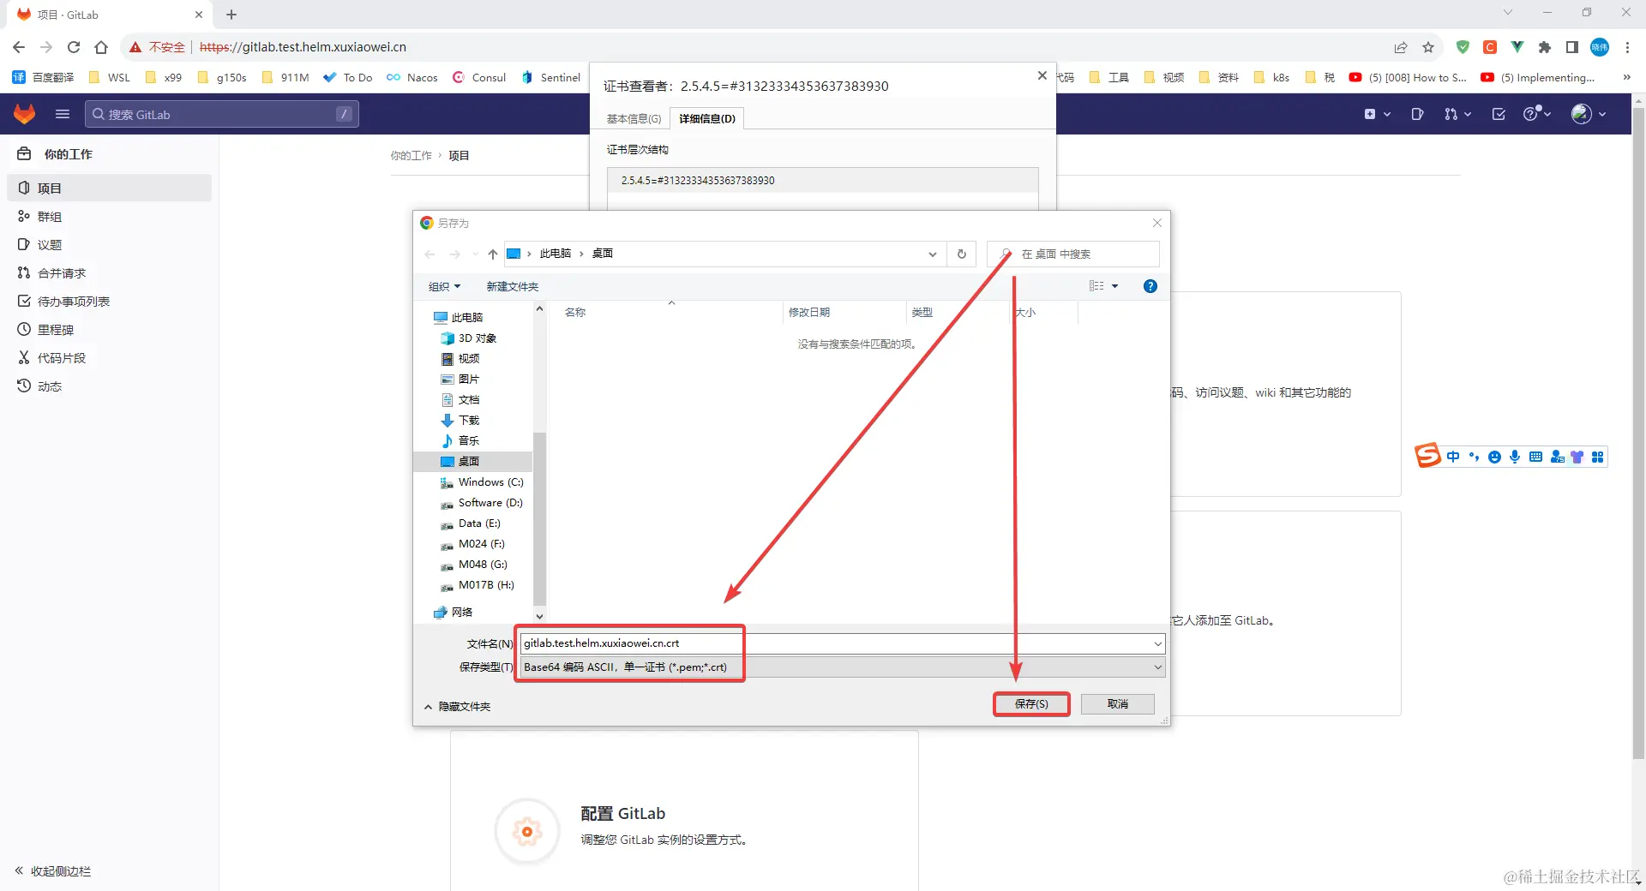Bookmark page with the star icon

[1428, 47]
